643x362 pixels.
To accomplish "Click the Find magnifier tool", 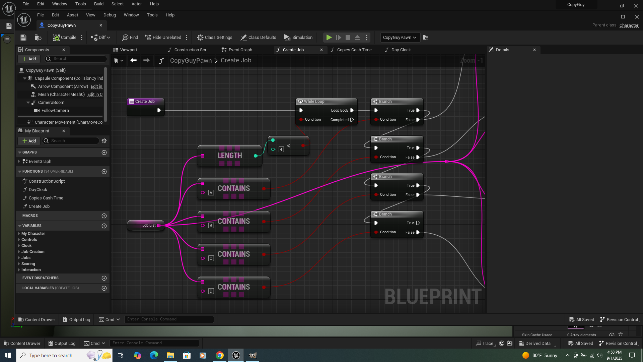I will pos(130,38).
